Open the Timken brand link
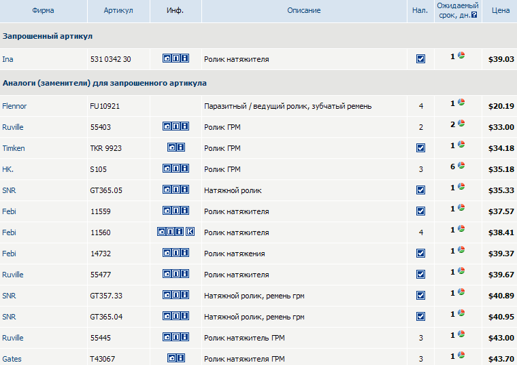This screenshot has width=517, height=365. pos(14,148)
